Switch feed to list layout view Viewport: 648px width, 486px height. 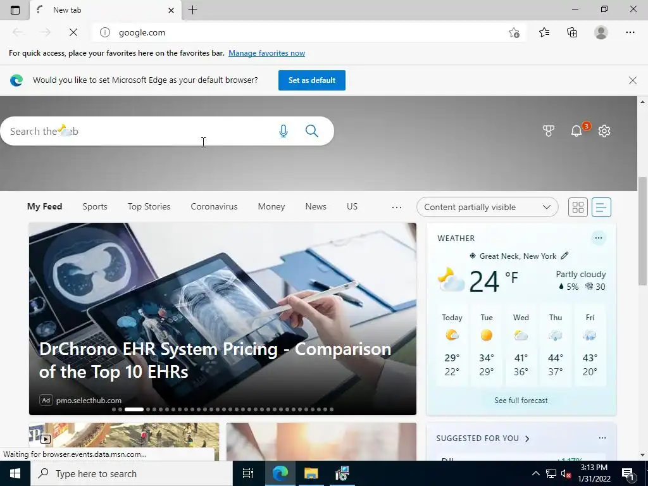[601, 207]
